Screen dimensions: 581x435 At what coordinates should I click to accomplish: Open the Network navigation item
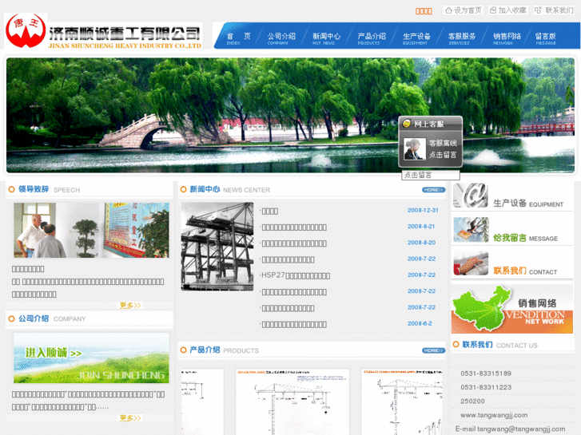point(507,38)
